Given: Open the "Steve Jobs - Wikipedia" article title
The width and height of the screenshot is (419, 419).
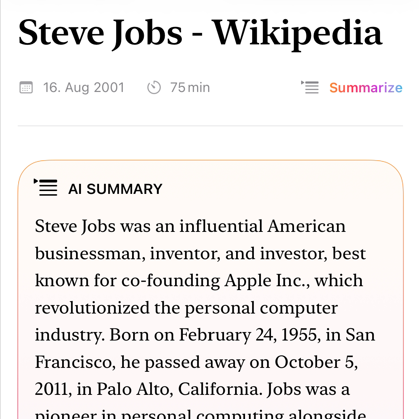Looking at the screenshot, I should point(200,33).
